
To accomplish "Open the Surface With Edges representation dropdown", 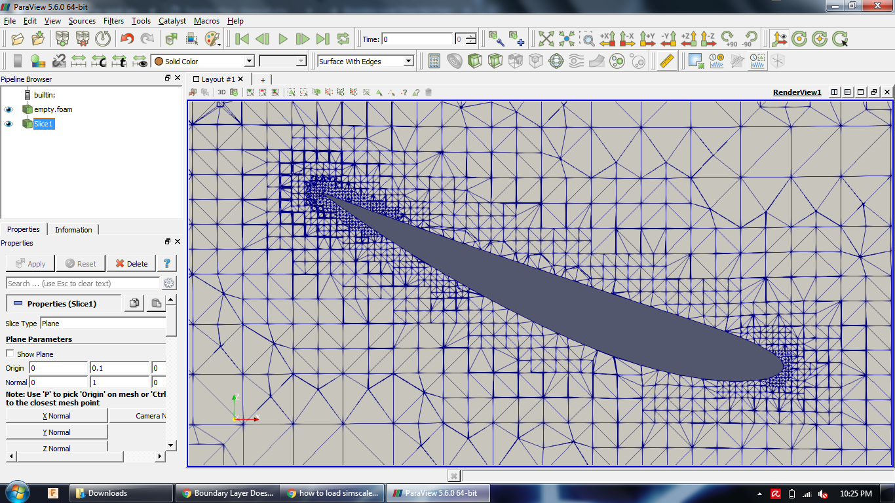I will tap(366, 61).
